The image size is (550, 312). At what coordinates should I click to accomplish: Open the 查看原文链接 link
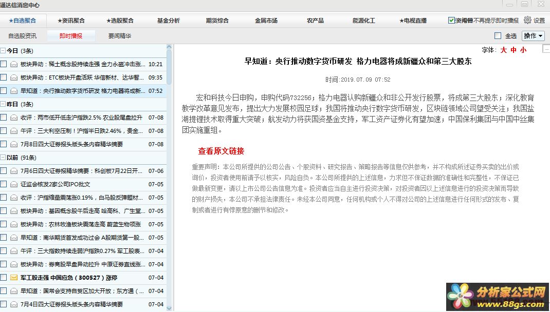tap(221, 151)
